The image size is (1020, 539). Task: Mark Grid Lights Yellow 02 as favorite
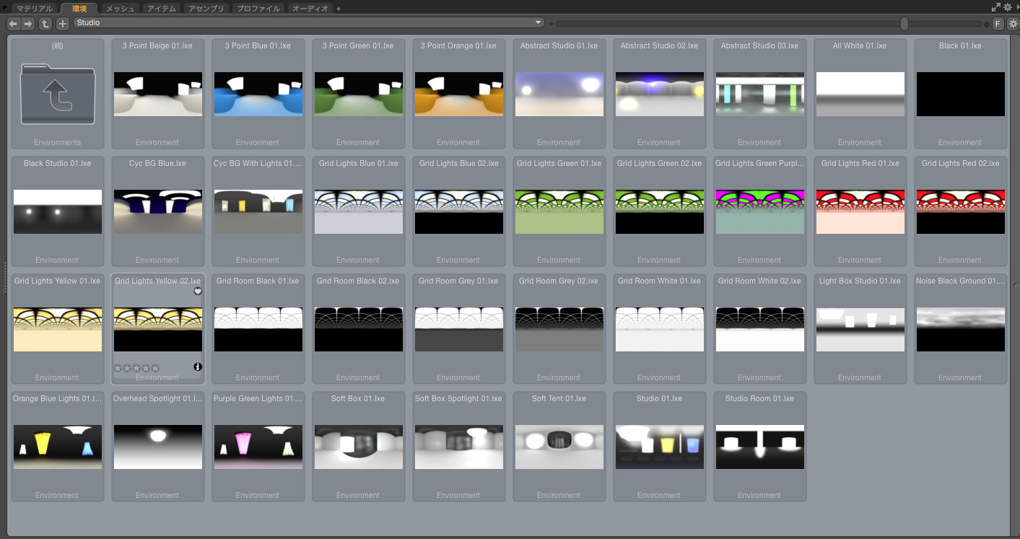point(198,292)
